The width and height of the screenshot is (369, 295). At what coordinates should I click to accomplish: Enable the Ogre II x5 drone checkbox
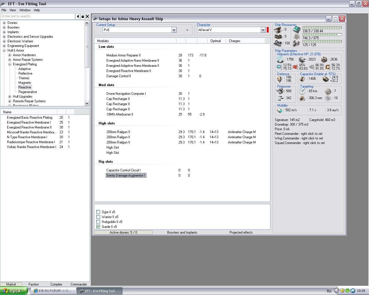[98, 212]
